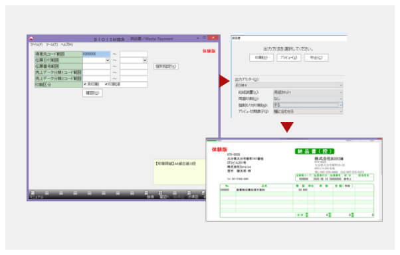Click the 個別指定 button
The image size is (400, 255).
(166, 66)
